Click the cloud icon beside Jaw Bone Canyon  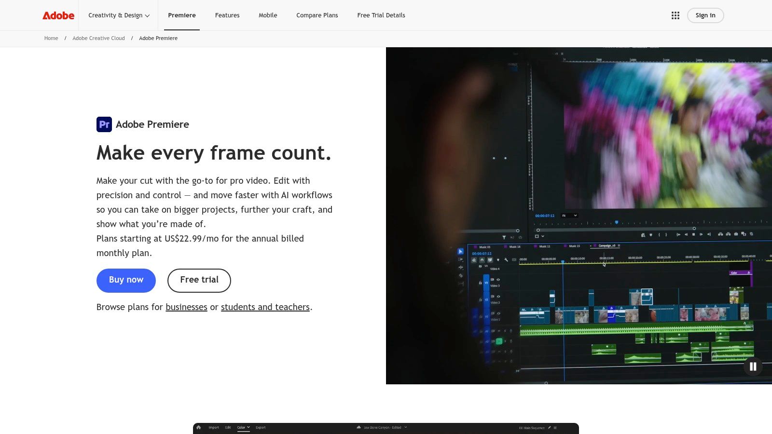tap(358, 427)
